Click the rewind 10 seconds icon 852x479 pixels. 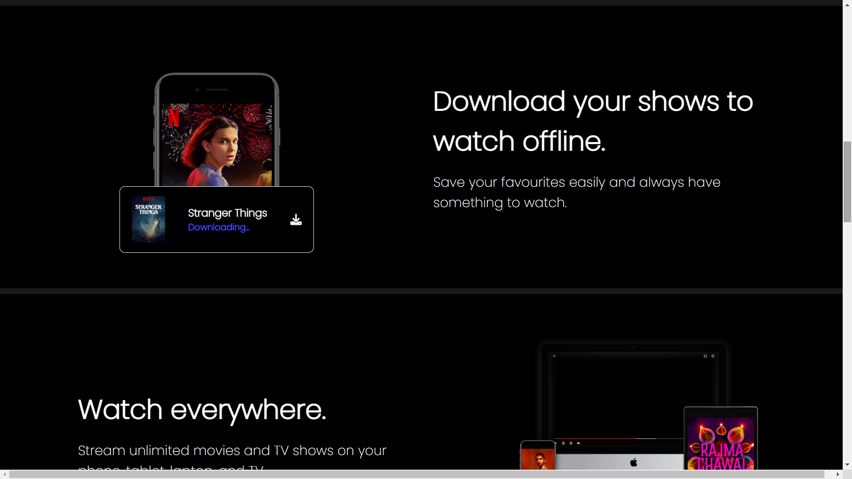[x=563, y=443]
